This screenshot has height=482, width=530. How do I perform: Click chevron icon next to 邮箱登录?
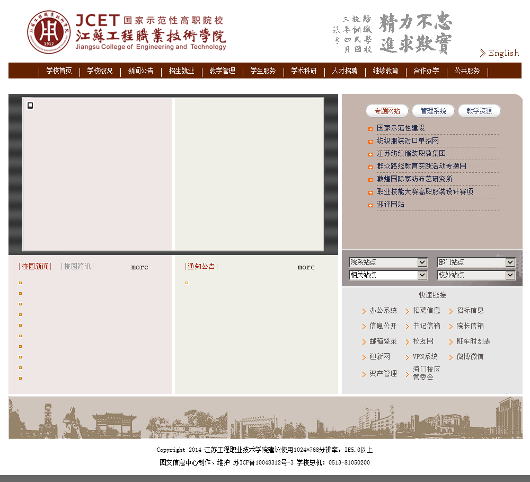[x=364, y=342]
